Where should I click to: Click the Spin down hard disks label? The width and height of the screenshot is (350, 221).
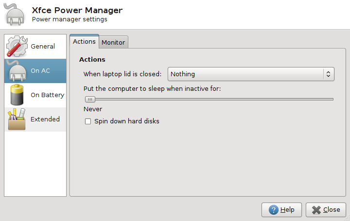126,121
